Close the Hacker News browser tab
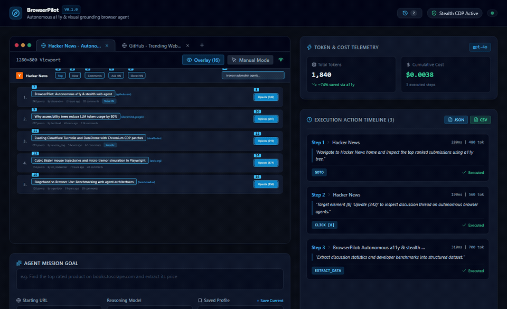Screen dimensions: 507x309 (107, 46)
